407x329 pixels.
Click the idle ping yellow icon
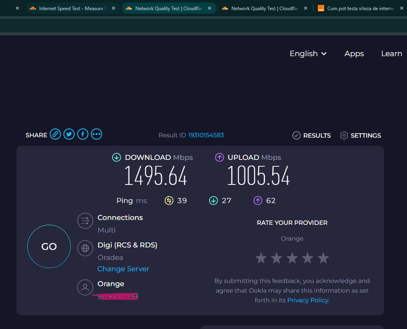click(x=169, y=201)
